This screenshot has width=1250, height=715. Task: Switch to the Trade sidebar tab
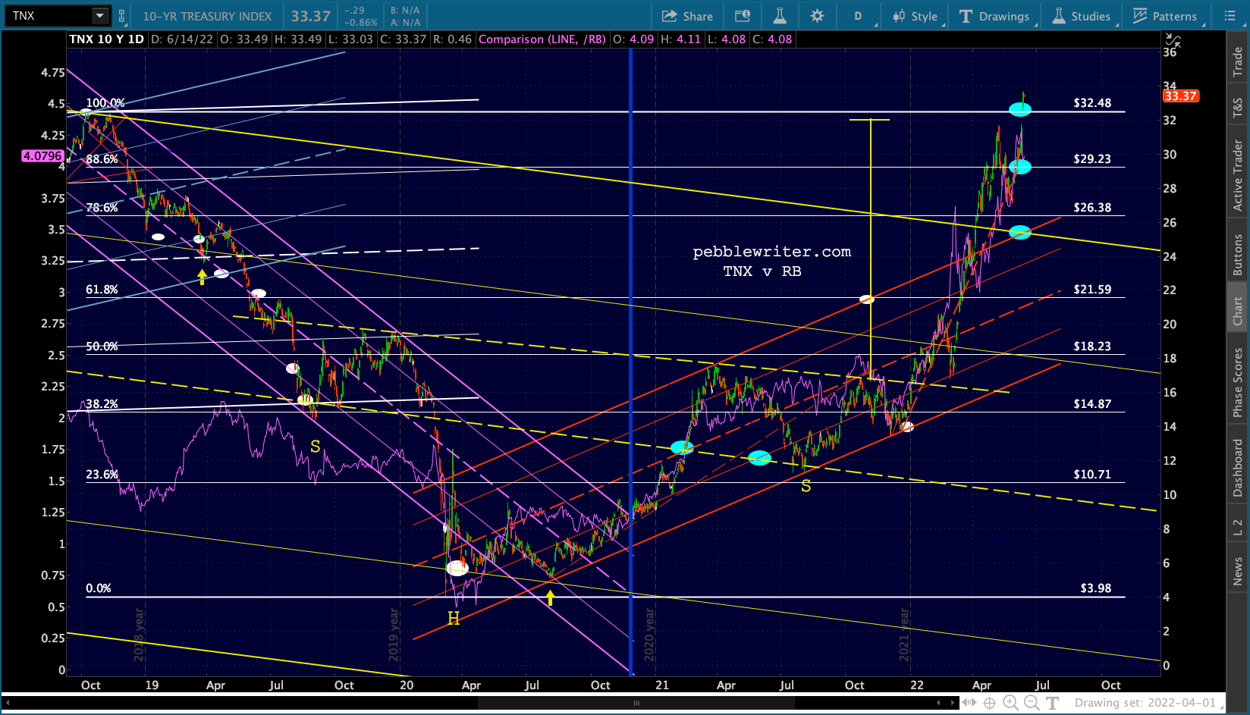click(x=1238, y=61)
